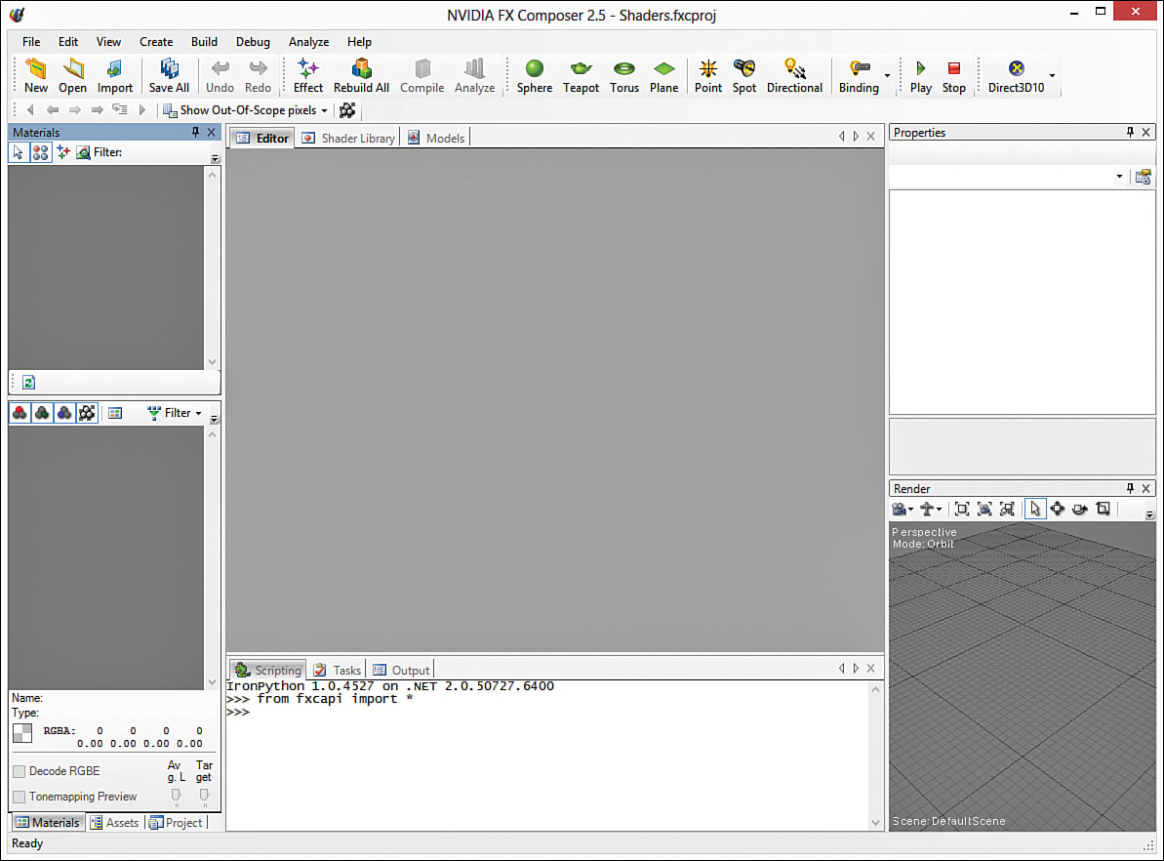This screenshot has width=1164, height=861.
Task: Pin the Materials panel
Action: coord(195,132)
